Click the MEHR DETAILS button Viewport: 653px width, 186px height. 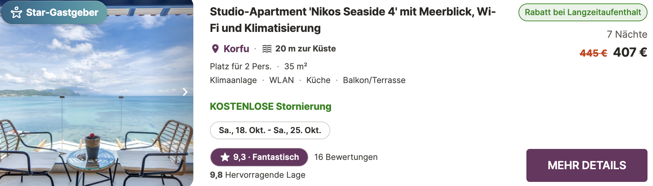click(587, 165)
